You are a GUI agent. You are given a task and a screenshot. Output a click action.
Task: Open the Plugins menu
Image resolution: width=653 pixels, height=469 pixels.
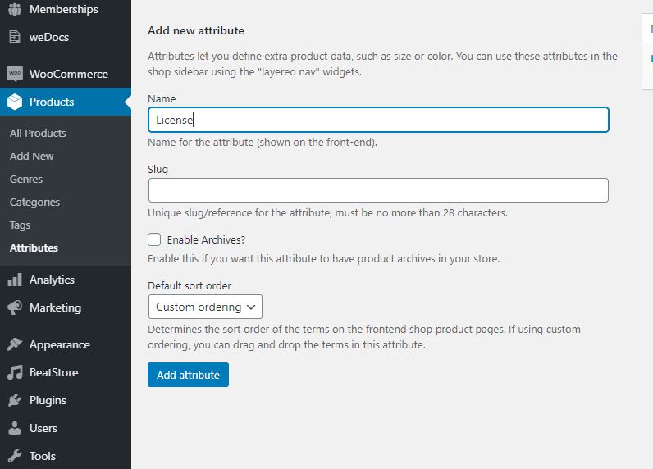pyautogui.click(x=66, y=400)
